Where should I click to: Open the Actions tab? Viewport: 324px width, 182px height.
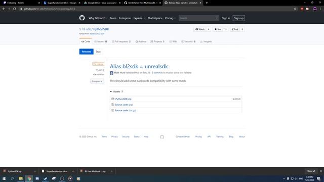(141, 41)
